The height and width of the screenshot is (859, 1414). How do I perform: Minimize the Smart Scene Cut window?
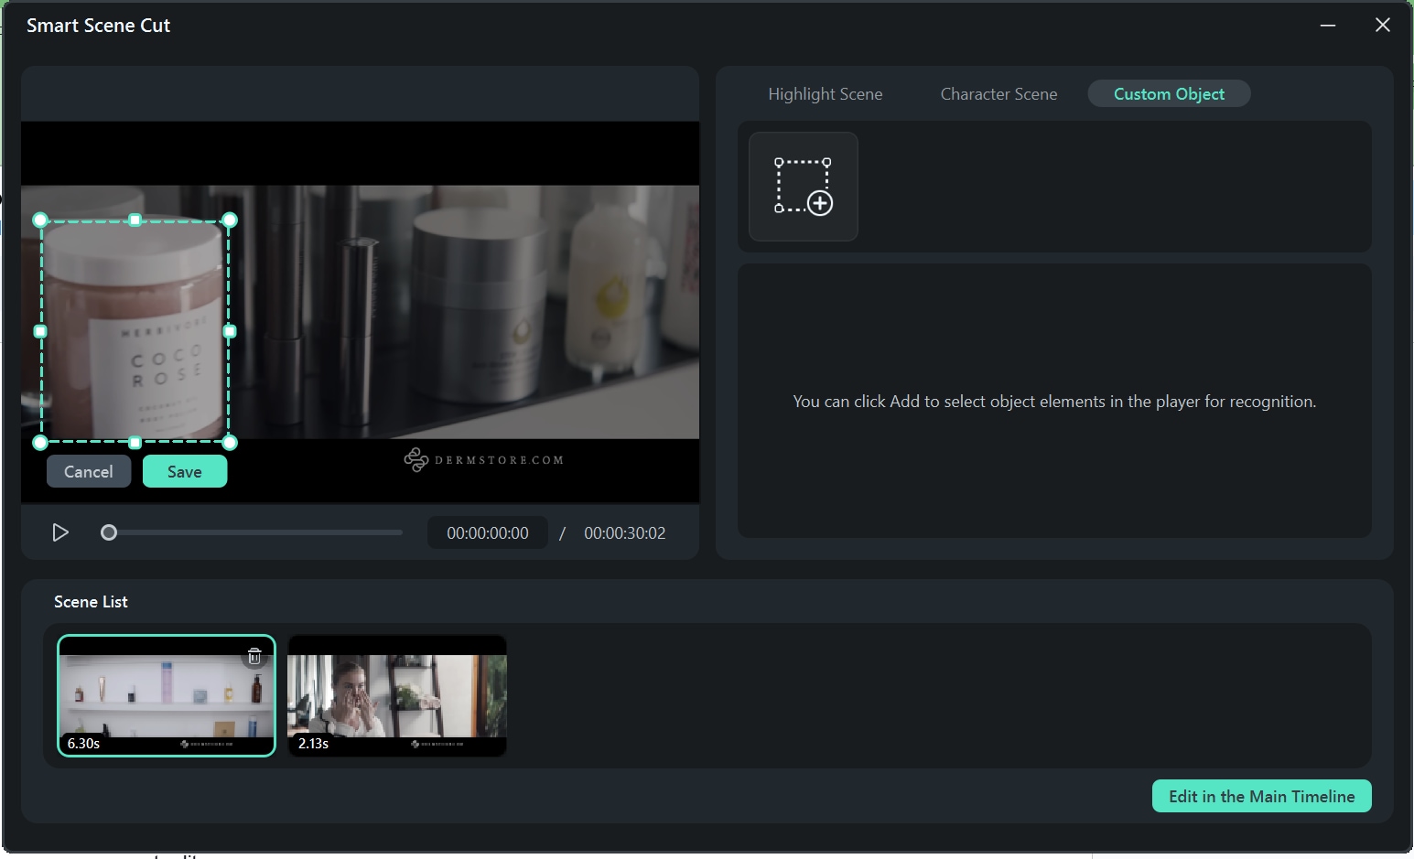coord(1328,26)
